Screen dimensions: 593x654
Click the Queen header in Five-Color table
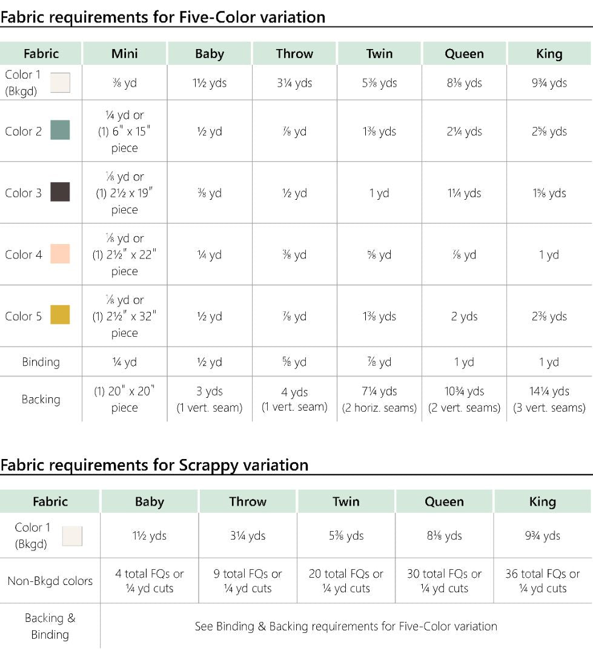coord(464,53)
